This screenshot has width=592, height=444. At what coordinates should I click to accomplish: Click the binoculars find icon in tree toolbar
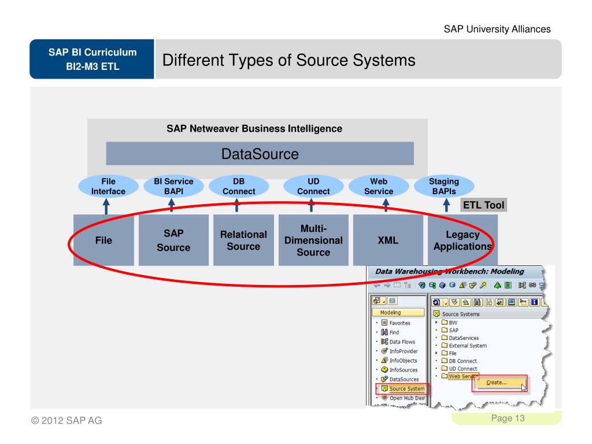477,302
